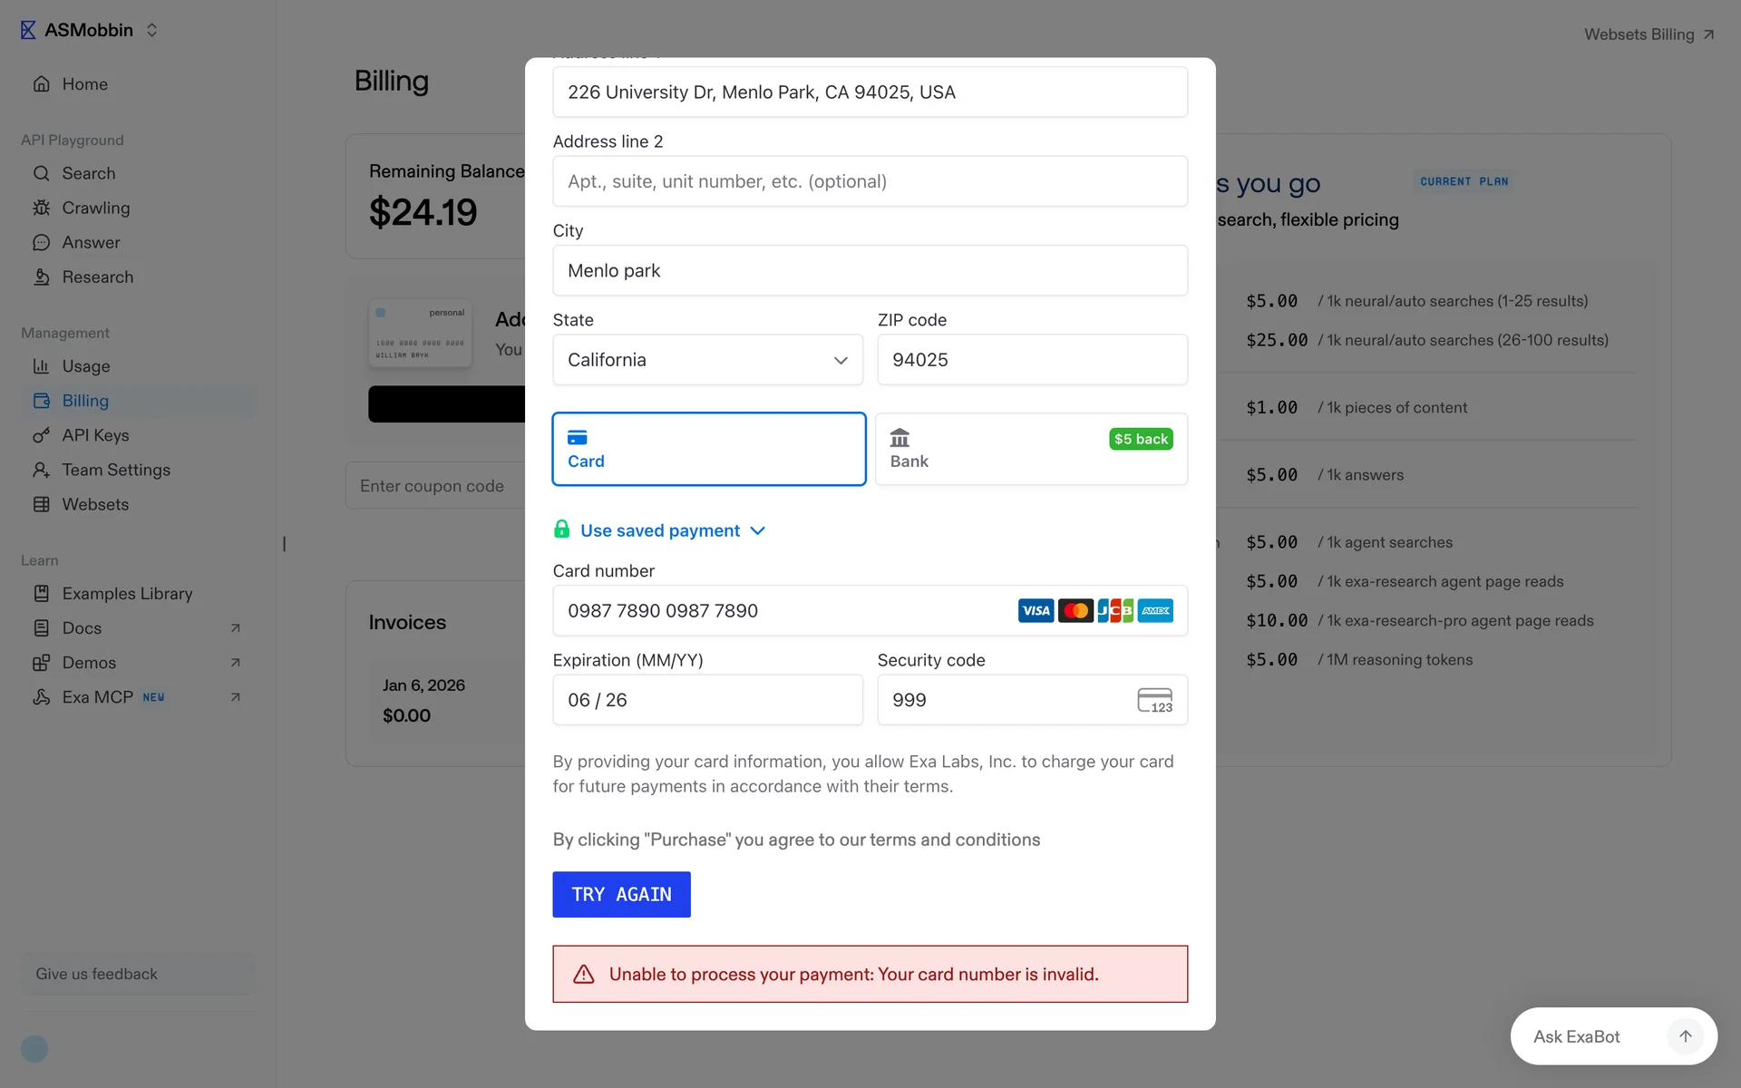Open the Home sidebar item
Viewport: 1741px width, 1088px height.
pyautogui.click(x=84, y=84)
